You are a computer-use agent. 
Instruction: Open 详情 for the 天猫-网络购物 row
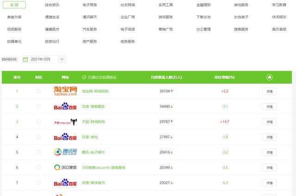[269, 122]
